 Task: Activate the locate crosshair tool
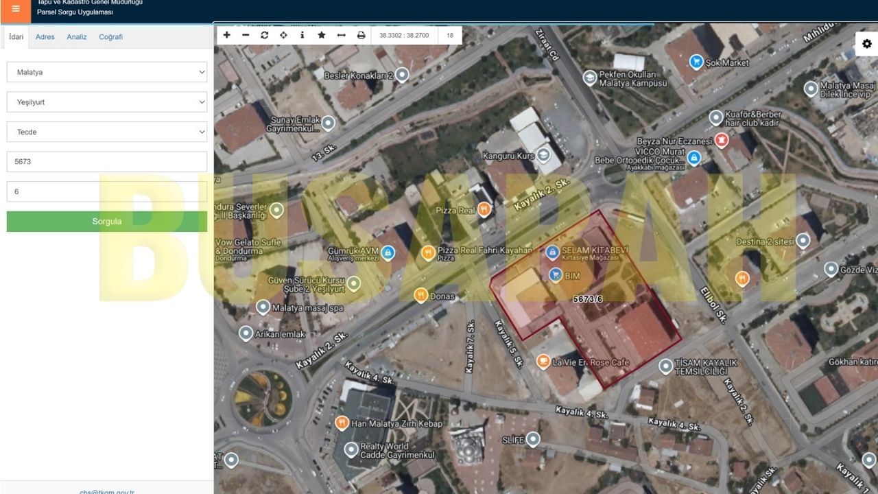click(x=283, y=35)
